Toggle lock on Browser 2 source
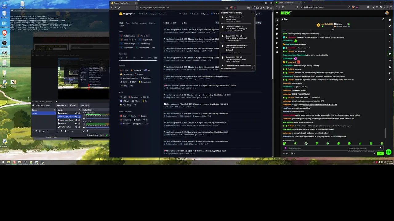 (x=79, y=113)
